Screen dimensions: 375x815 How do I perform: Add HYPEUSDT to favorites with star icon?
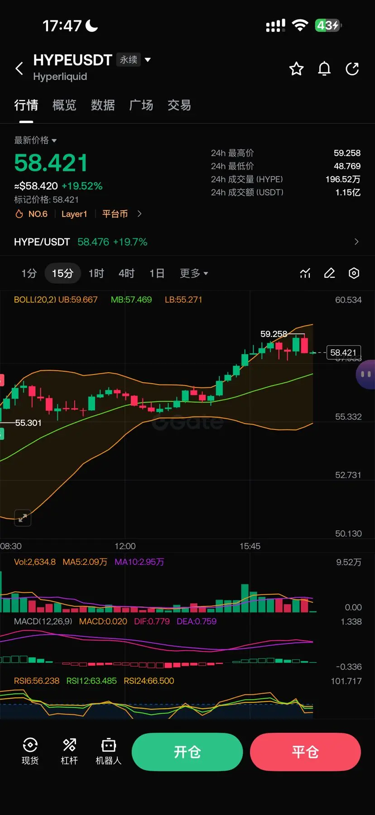coord(296,69)
